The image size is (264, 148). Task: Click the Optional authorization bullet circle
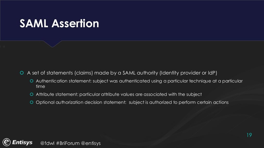pyautogui.click(x=31, y=102)
